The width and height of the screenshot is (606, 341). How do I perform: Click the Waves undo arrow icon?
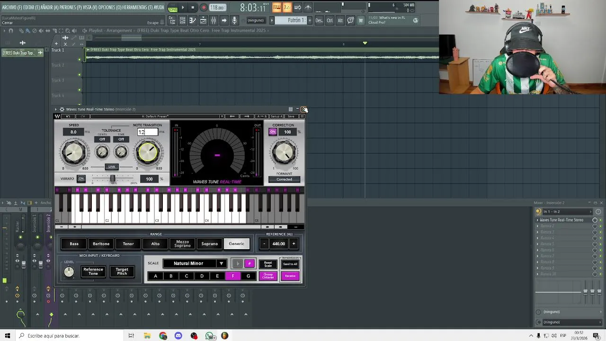(68, 117)
